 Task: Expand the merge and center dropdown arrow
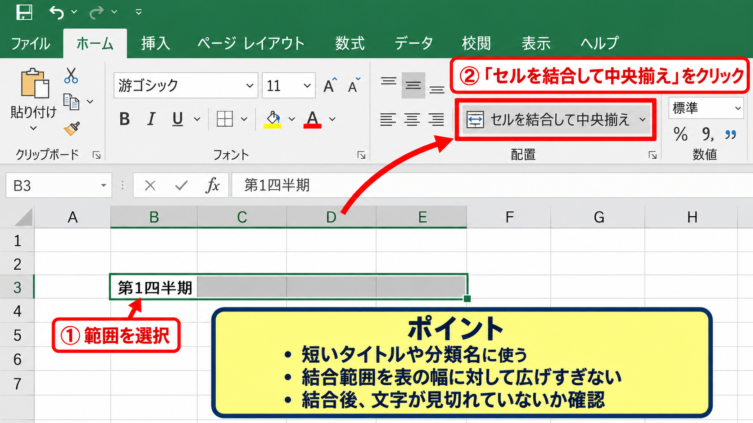tap(643, 120)
